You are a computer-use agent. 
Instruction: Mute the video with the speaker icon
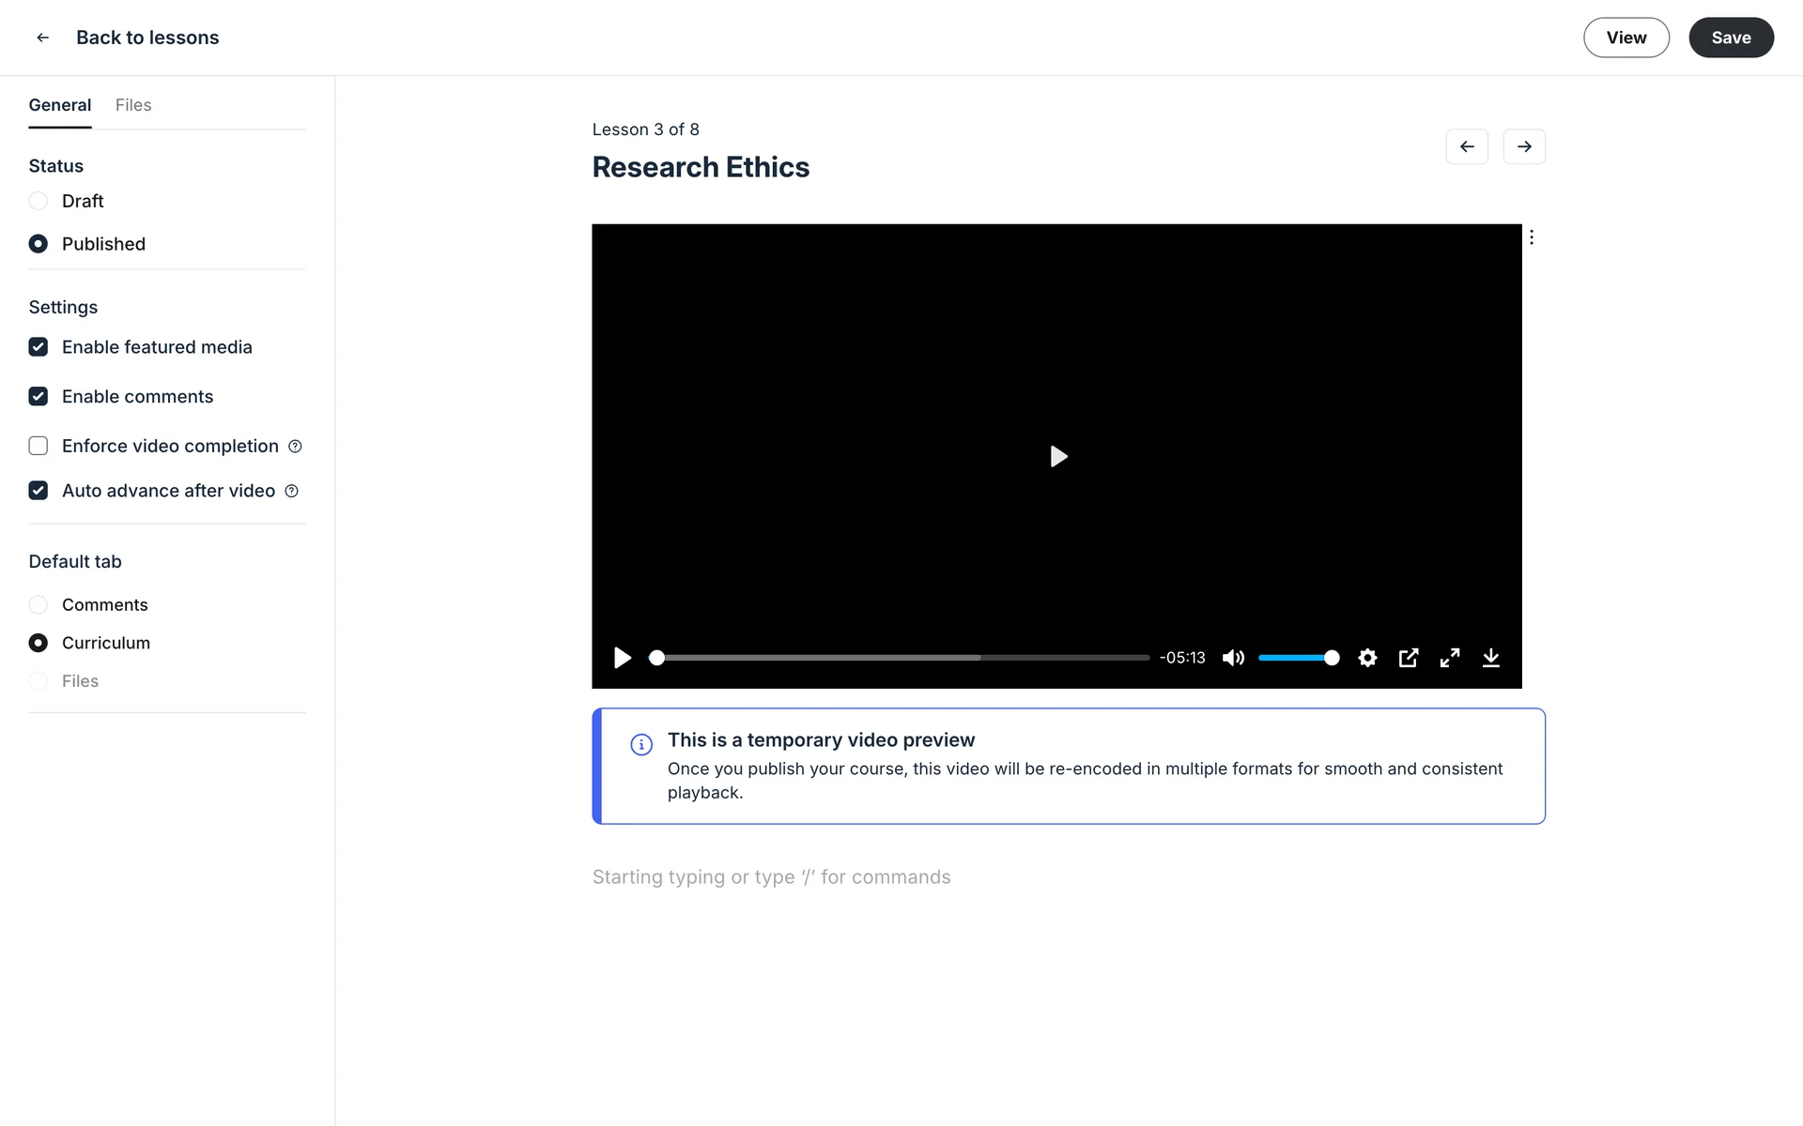tap(1233, 658)
